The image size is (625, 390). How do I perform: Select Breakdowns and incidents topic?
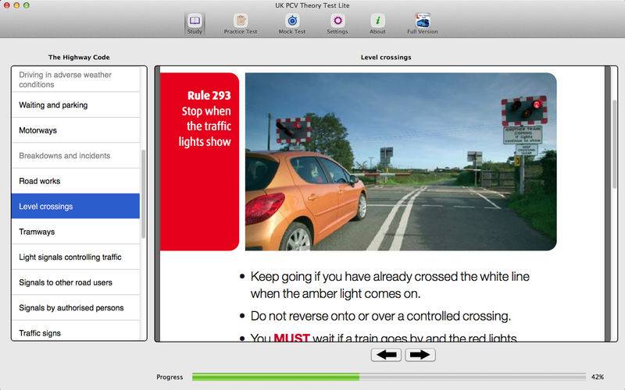click(x=76, y=156)
